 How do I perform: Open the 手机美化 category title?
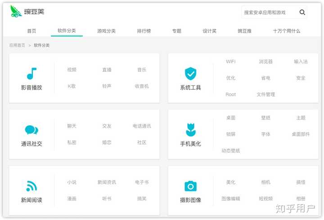[190, 144]
